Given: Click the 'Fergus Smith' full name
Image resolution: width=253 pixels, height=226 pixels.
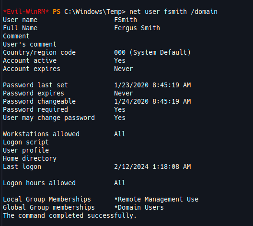Looking at the screenshot, I should (137, 28).
